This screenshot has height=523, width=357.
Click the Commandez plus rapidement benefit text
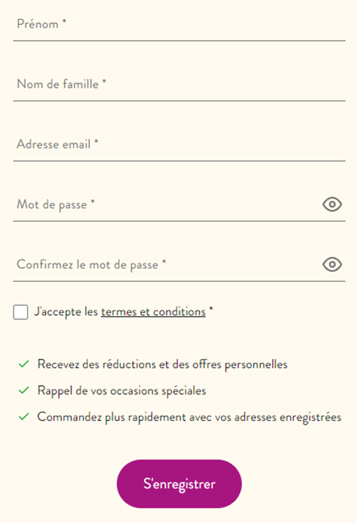(189, 417)
